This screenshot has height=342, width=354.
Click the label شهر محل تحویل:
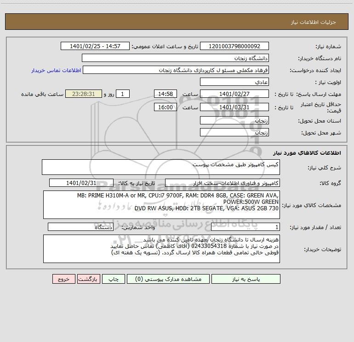[x=321, y=133]
